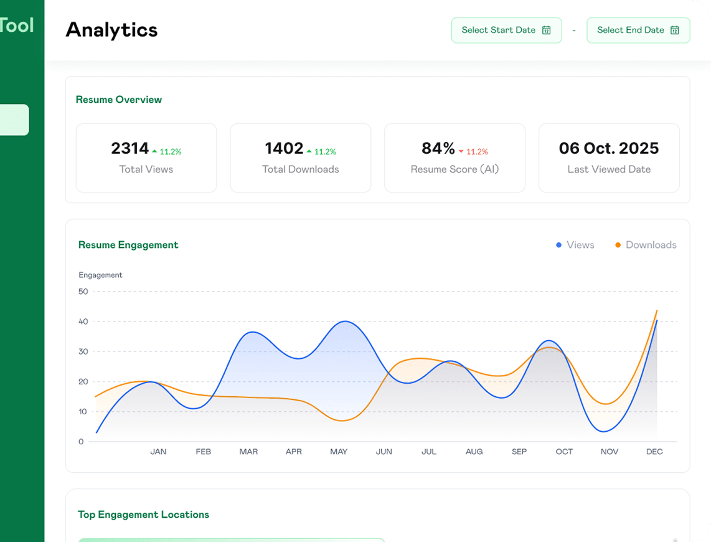Open the Select End Date picker
This screenshot has width=711, height=542.
tap(638, 31)
